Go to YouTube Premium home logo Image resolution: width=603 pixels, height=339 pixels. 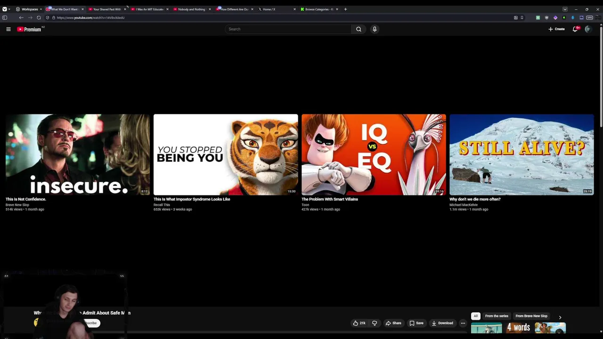30,29
